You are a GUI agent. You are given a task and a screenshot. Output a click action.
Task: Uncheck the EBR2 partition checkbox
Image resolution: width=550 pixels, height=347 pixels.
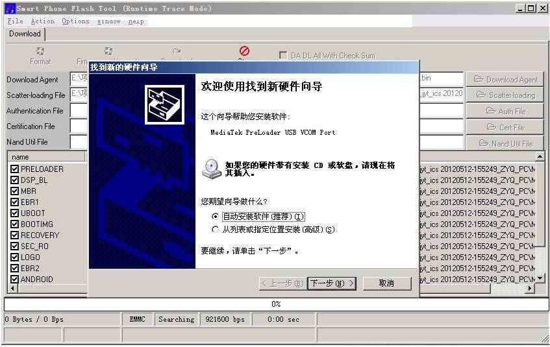coord(14,268)
